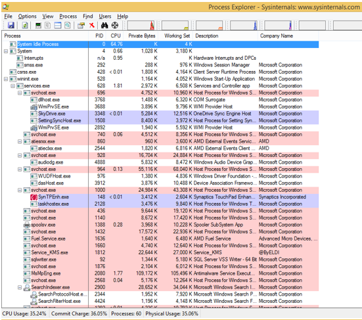362x320 pixels.
Task: Collapse svchost.exe PID 696 subtree
Action: pyautogui.click(x=20, y=93)
